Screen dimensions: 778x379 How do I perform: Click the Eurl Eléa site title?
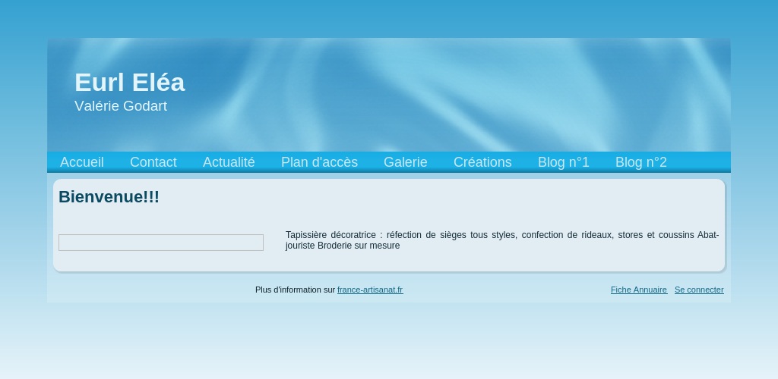coord(129,82)
